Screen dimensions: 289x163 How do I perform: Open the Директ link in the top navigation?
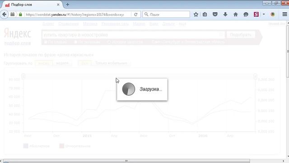48,24
